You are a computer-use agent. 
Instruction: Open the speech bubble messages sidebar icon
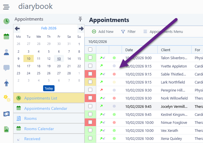coord(6,68)
